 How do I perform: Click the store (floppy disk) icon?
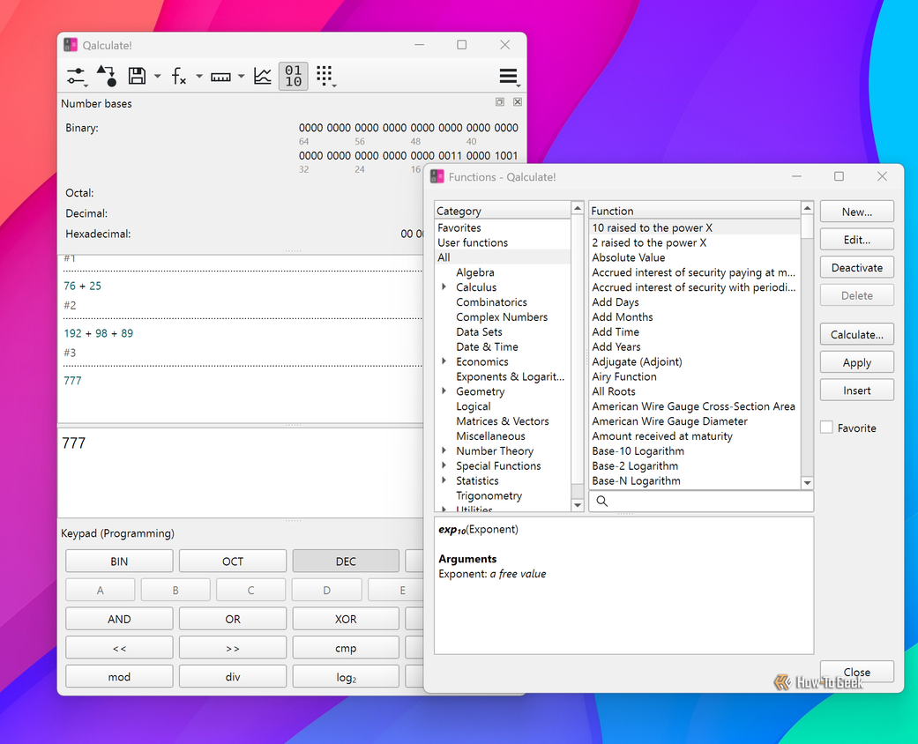coord(137,76)
